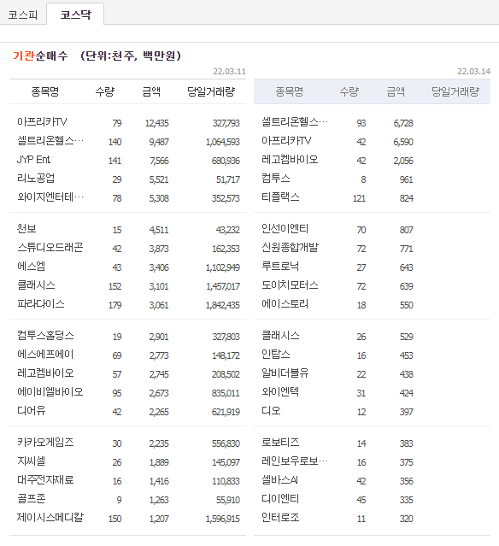
Task: Open the 도이치모터스 stock link
Action: coord(290,285)
